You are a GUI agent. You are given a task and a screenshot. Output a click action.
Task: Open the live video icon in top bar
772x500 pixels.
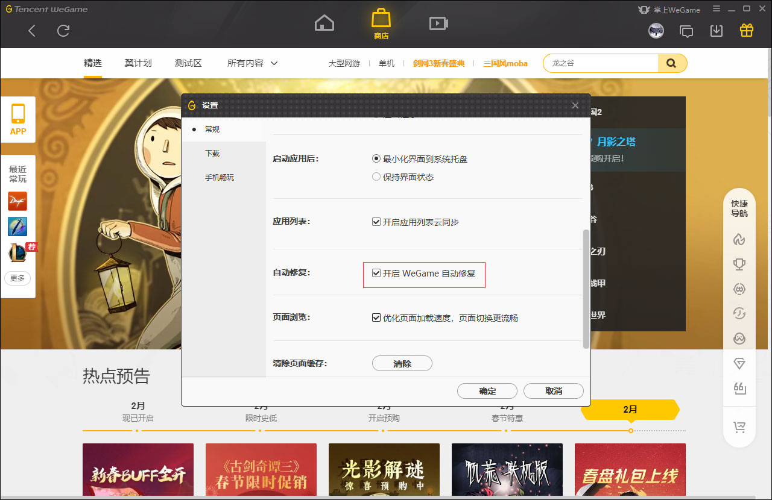tap(438, 23)
